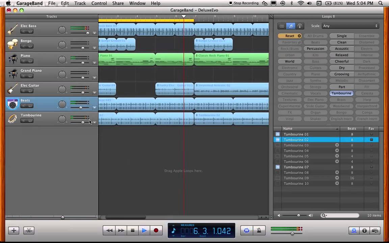Expand automation arrow on Bongo track
This screenshot has height=243, width=389.
[x=94, y=48]
